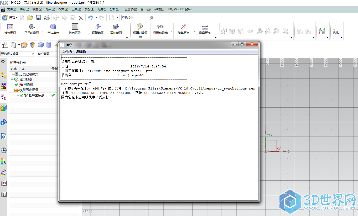Select the 简单距离 measure tool

183,29
